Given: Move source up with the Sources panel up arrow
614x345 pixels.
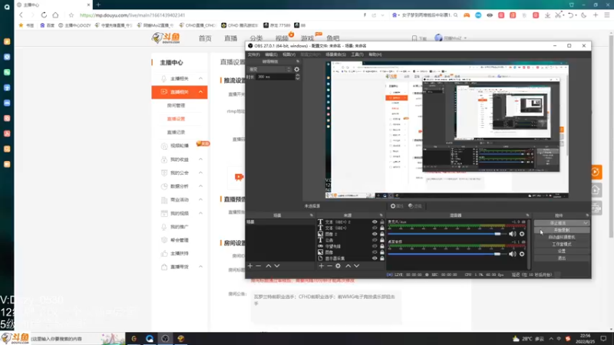Looking at the screenshot, I should pos(348,266).
